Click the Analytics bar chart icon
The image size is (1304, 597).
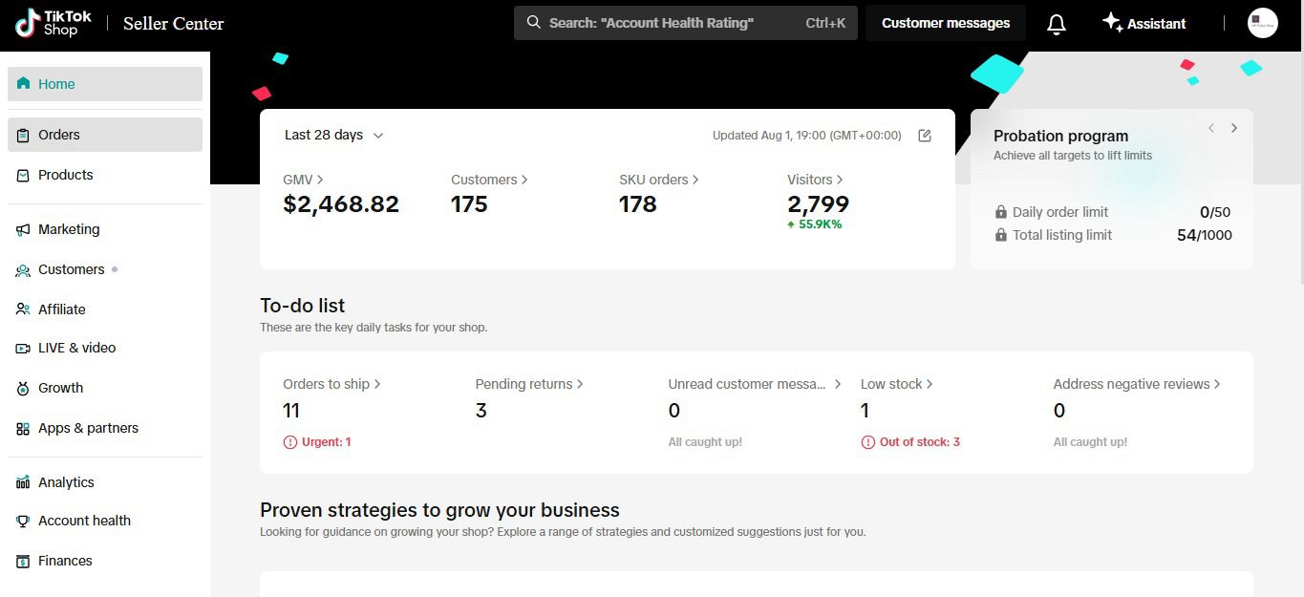(x=22, y=482)
